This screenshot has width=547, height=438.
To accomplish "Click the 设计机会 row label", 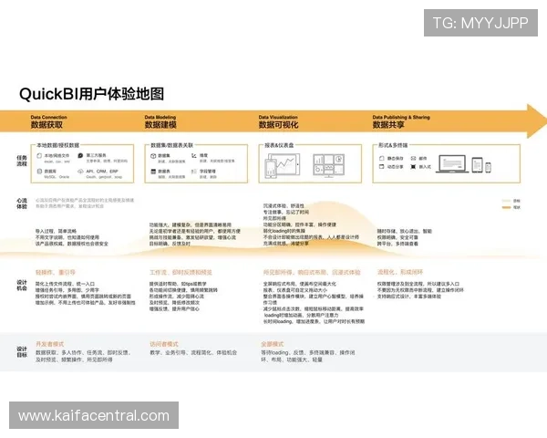I will tap(22, 286).
